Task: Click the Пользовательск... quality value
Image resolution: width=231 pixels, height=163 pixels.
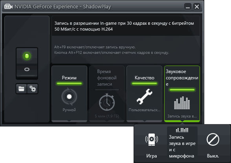Action: 145,110
